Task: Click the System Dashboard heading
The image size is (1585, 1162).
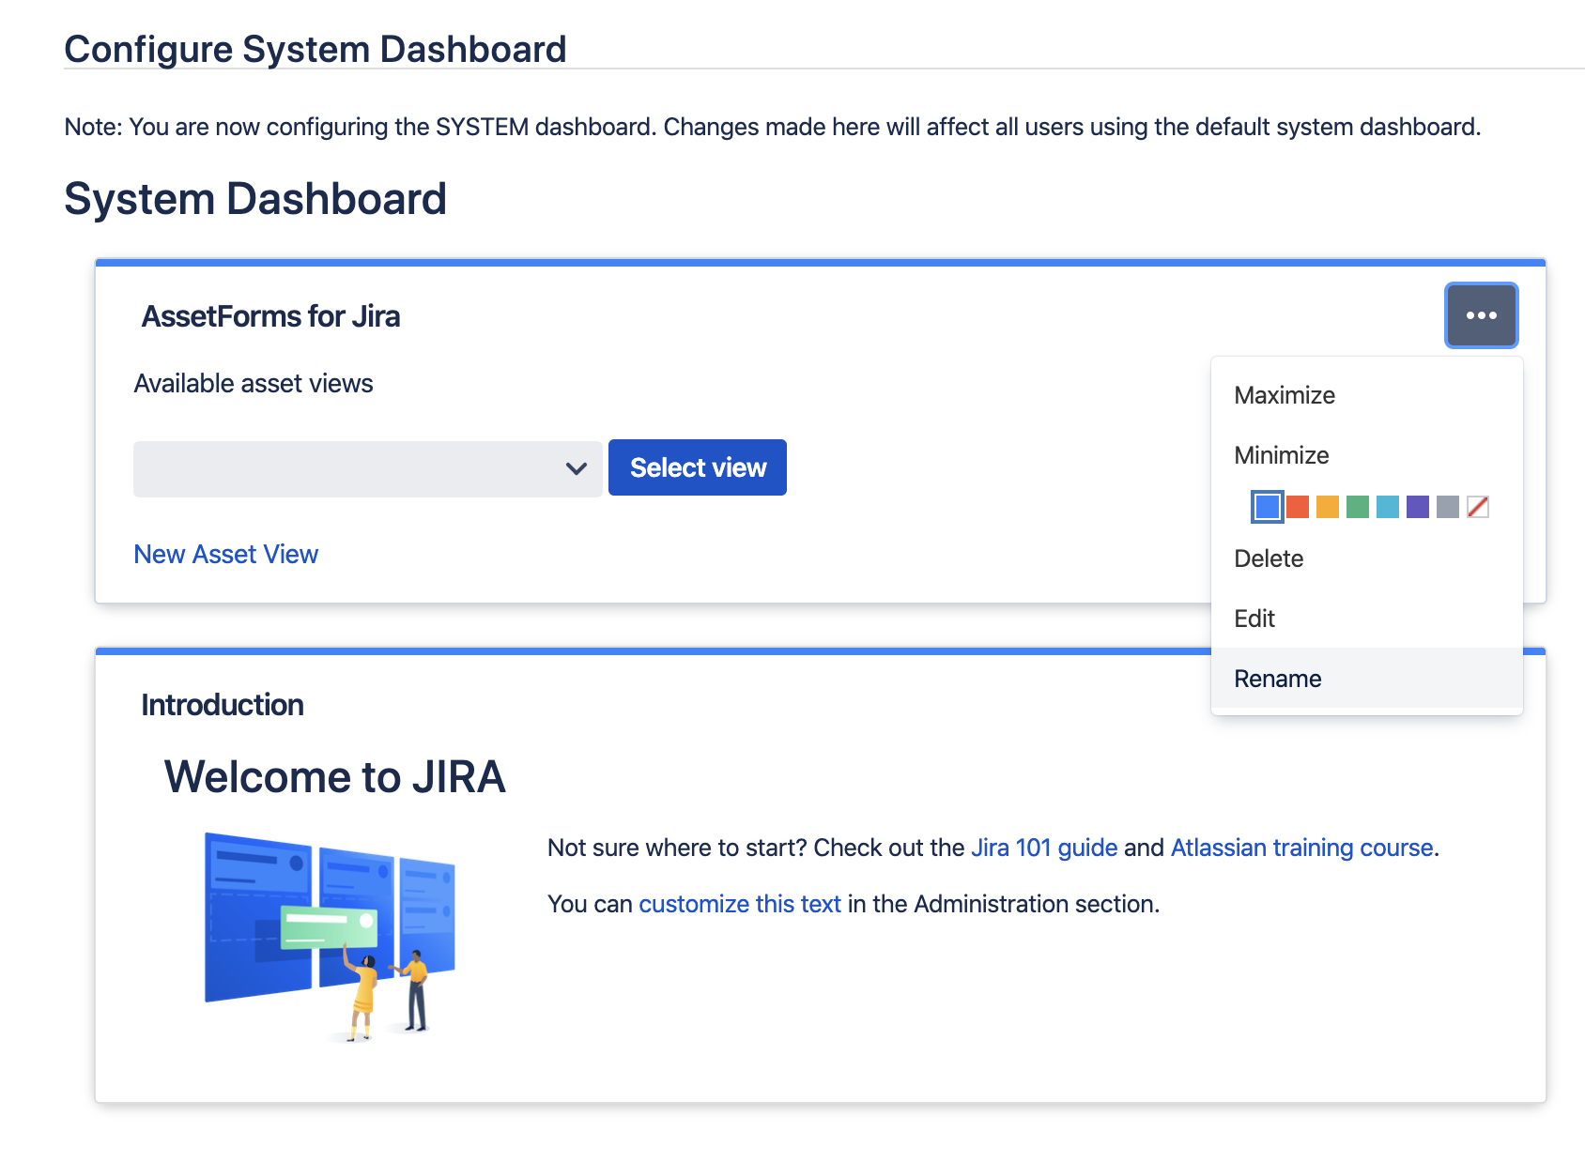Action: (x=255, y=199)
